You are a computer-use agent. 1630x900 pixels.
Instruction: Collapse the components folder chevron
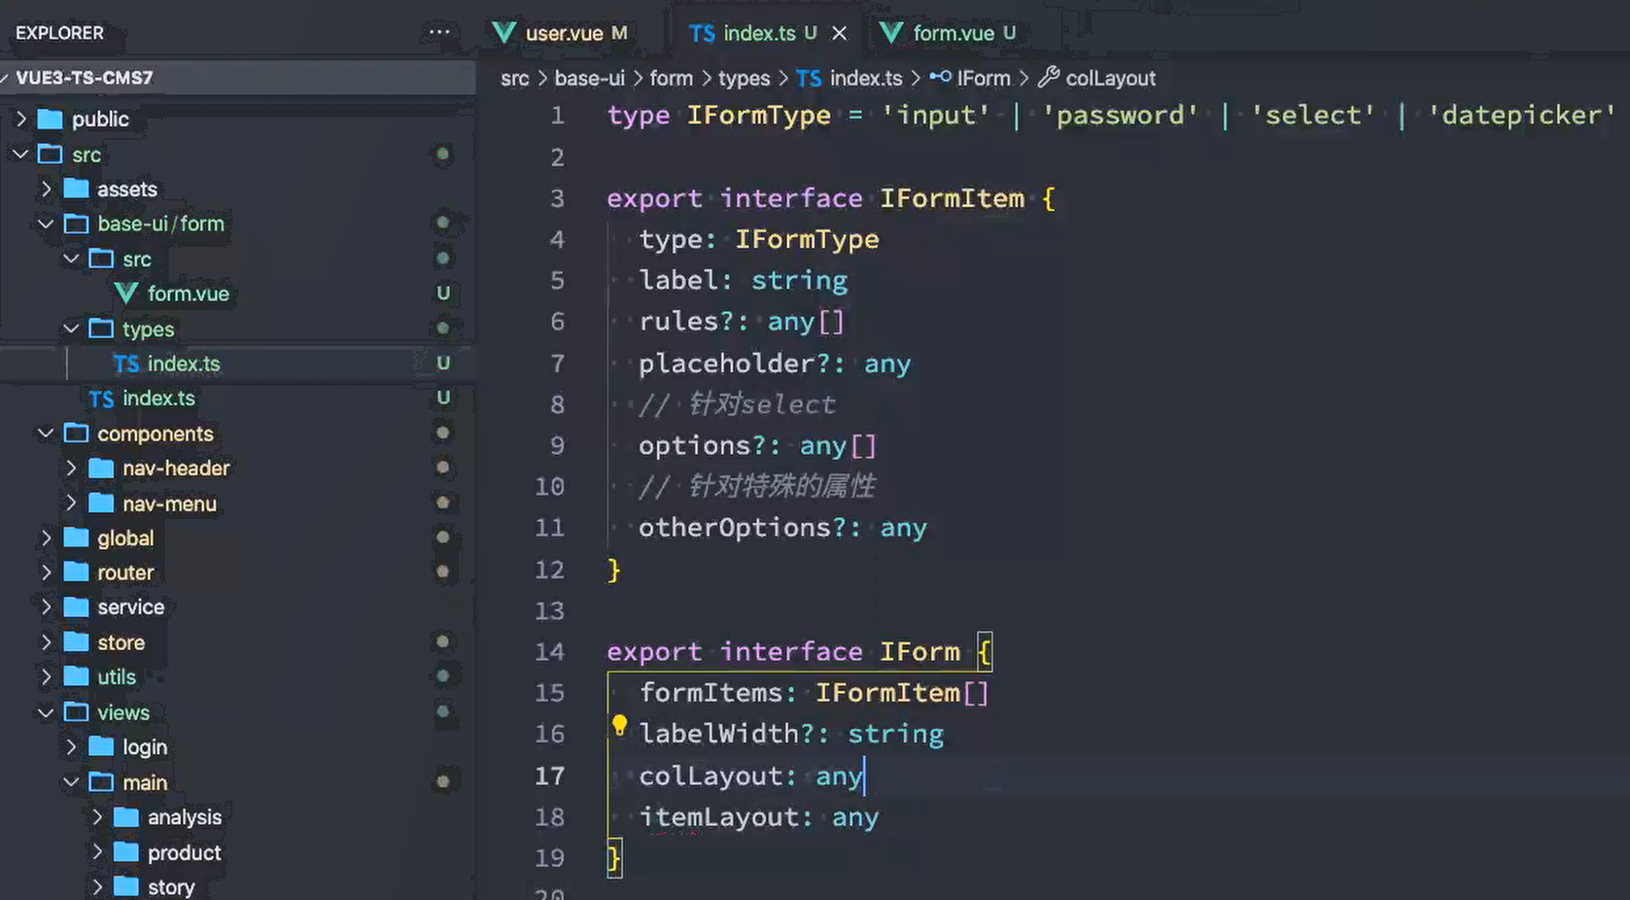(46, 433)
